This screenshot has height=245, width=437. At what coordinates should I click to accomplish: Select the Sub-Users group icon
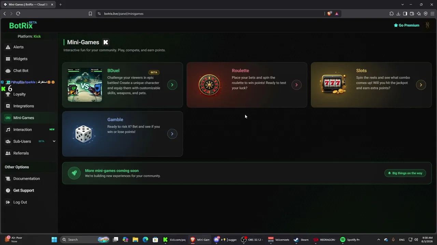click(x=8, y=142)
